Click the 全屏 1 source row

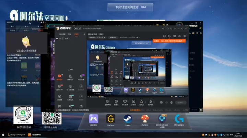pyautogui.click(x=70, y=38)
